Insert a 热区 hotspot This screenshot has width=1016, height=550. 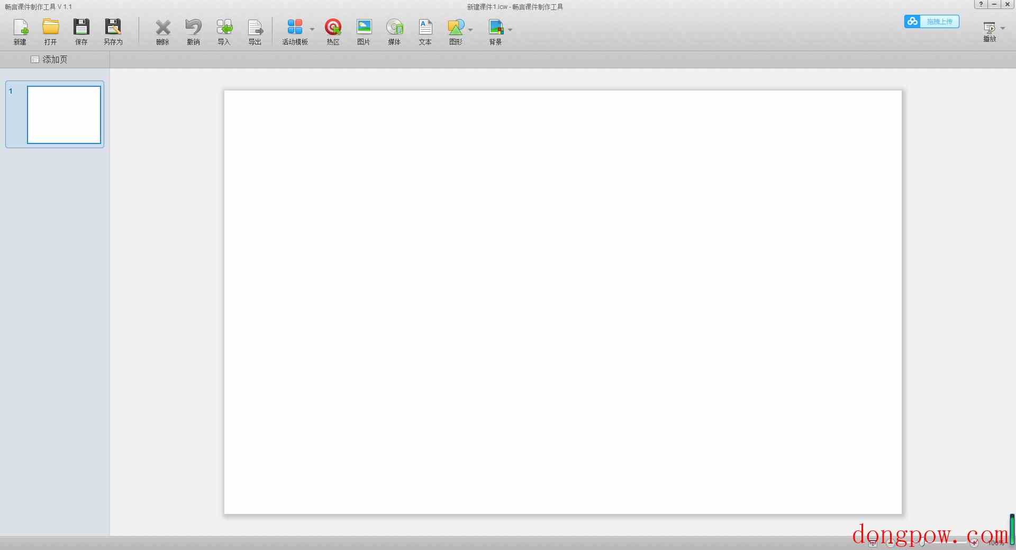pos(333,32)
